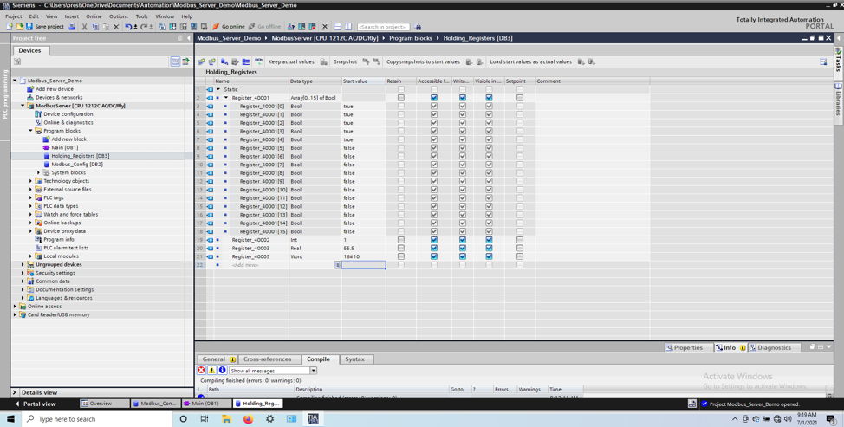Switch to the Cross-references tab
The width and height of the screenshot is (844, 427).
267,359
